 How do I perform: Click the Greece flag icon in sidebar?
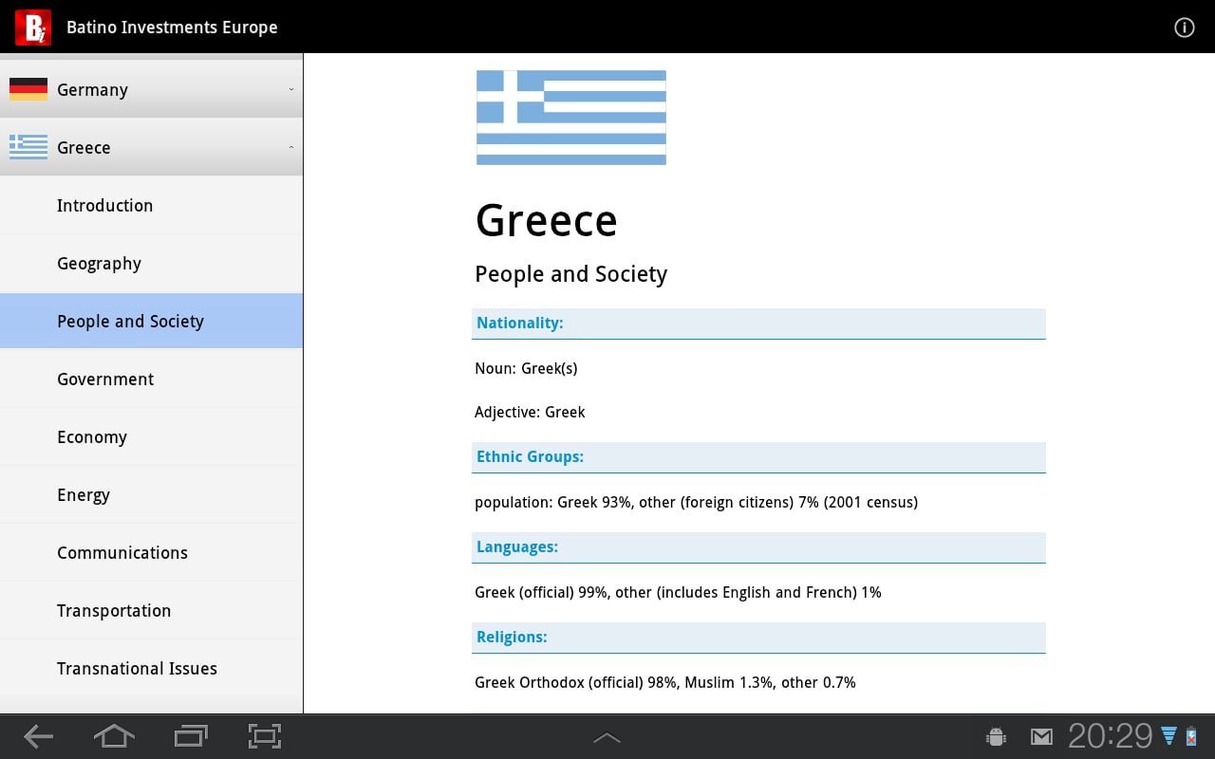(28, 147)
